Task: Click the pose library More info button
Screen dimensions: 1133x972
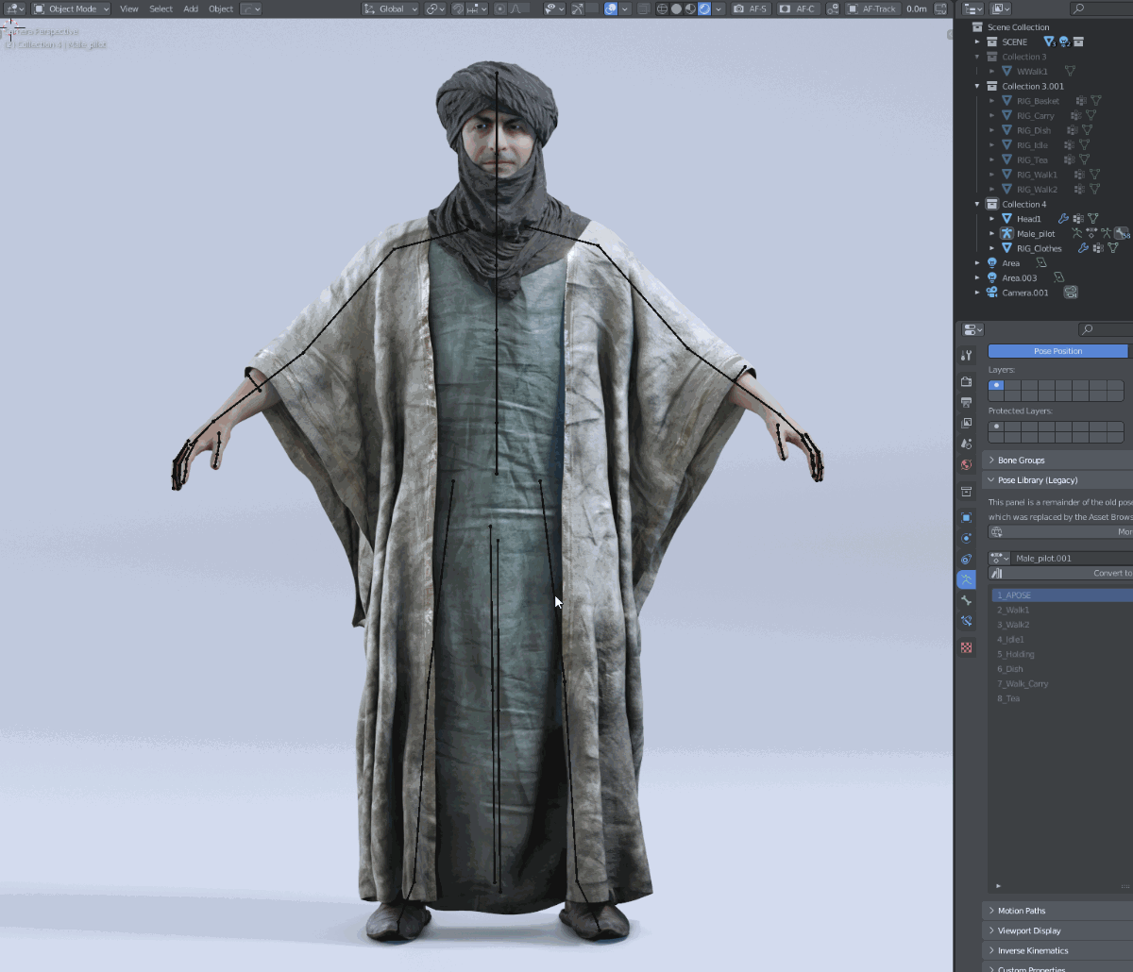Action: coord(1060,532)
